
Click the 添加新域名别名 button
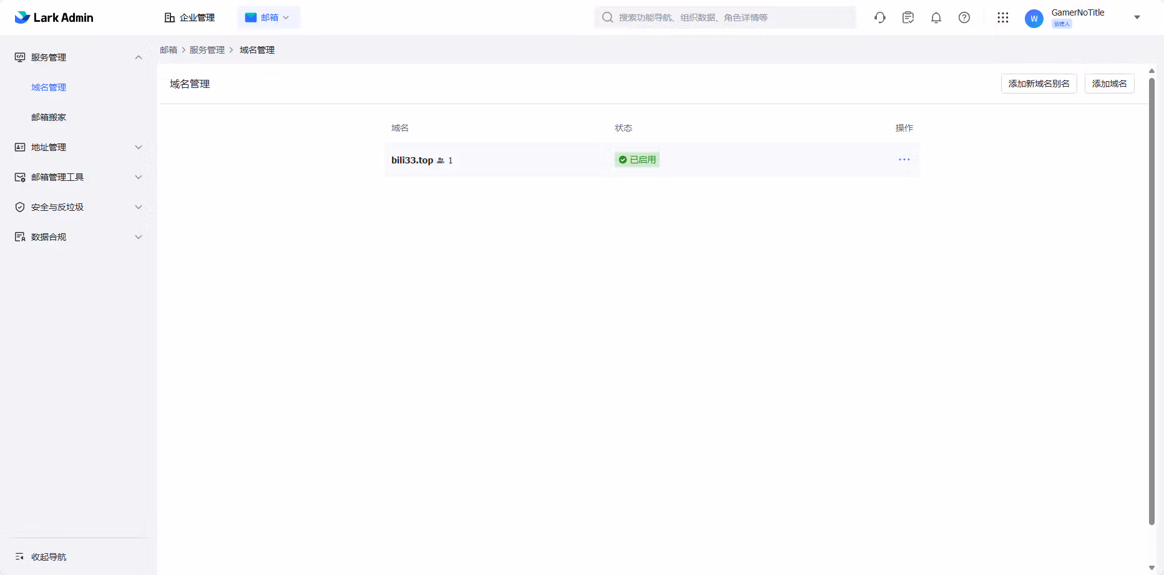(x=1039, y=84)
